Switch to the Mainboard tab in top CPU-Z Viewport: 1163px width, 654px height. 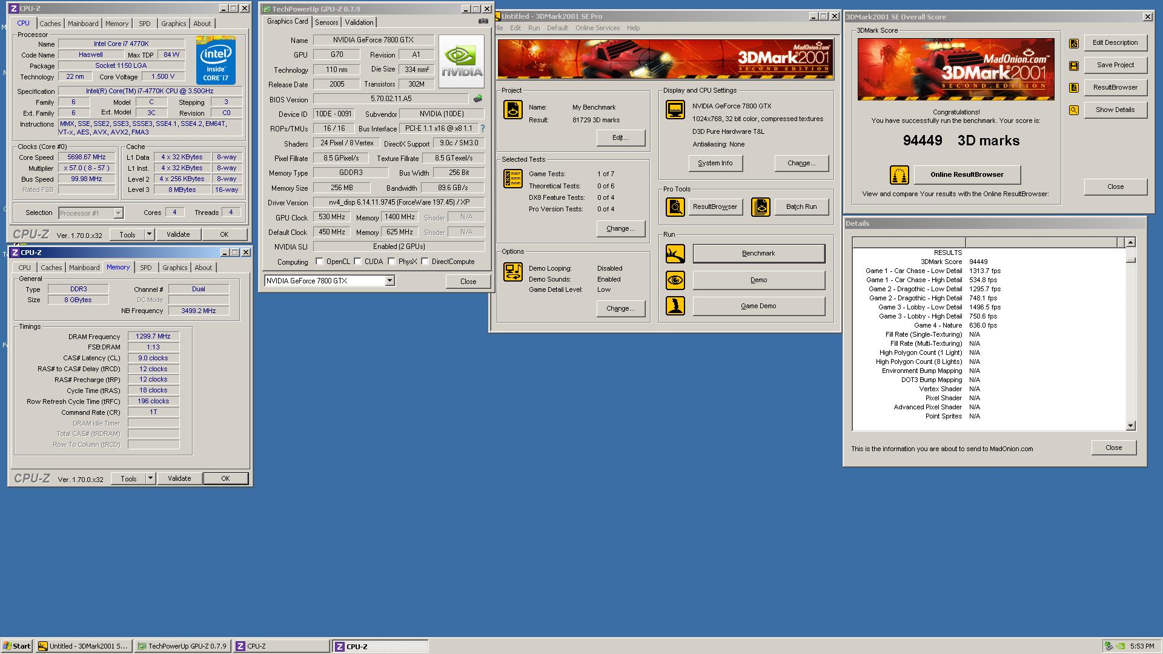83,24
